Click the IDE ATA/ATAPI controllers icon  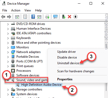13,33
